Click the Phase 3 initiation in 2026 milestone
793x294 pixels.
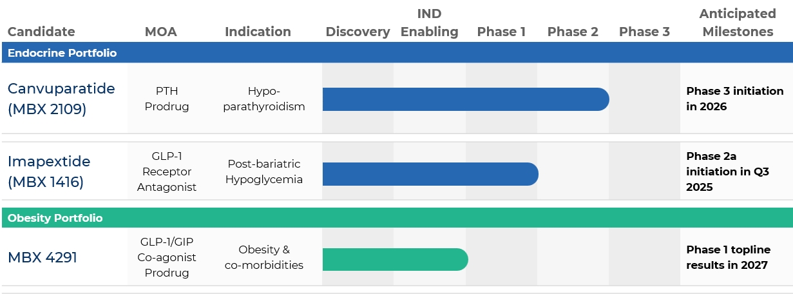click(735, 99)
